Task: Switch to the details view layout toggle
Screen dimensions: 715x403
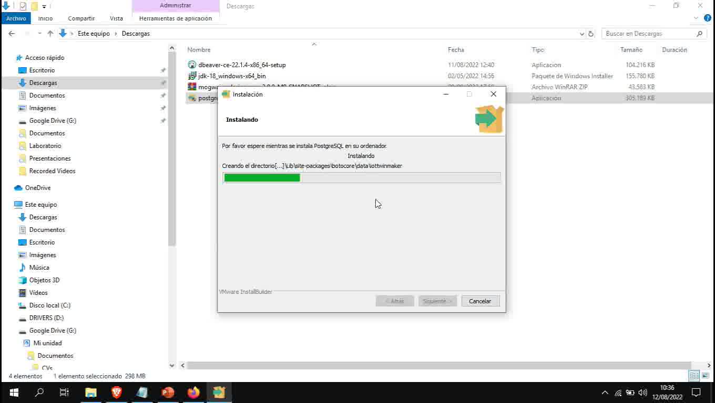Action: click(694, 376)
